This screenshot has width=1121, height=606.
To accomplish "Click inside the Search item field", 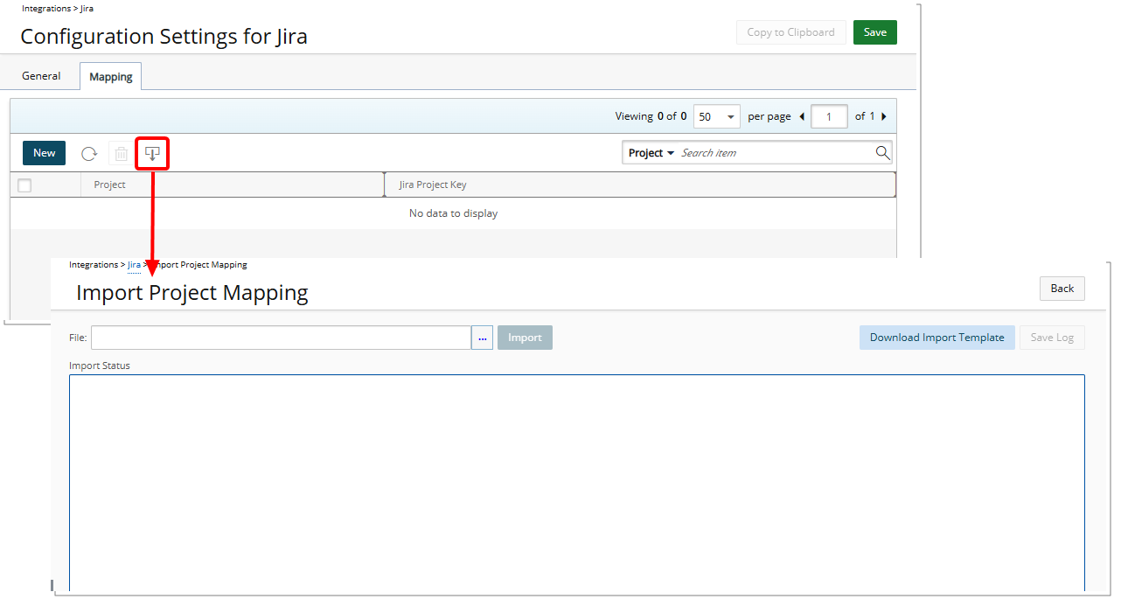I will 769,152.
